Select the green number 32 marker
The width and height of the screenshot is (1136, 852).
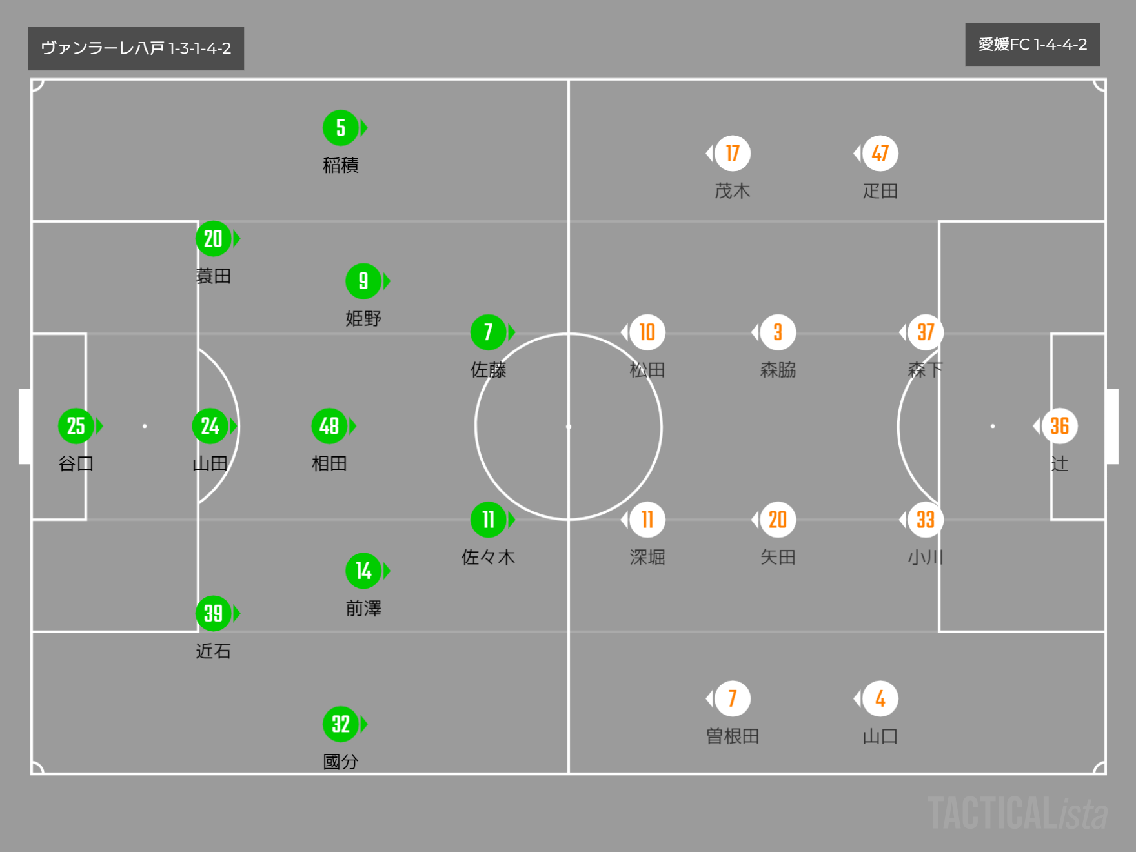click(x=341, y=724)
